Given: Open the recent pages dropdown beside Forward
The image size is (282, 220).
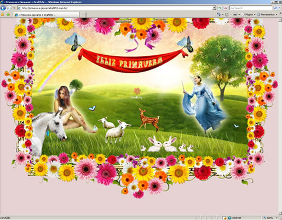Looking at the screenshot, I should point(14,8).
